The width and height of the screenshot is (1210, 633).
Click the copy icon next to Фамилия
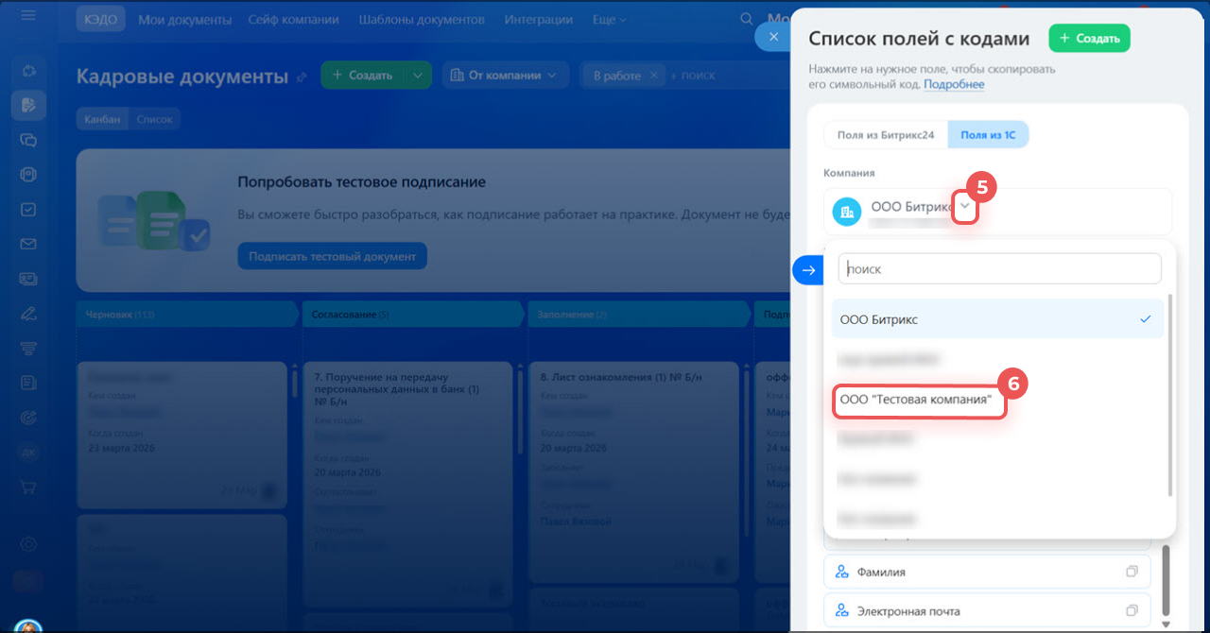pyautogui.click(x=1132, y=572)
